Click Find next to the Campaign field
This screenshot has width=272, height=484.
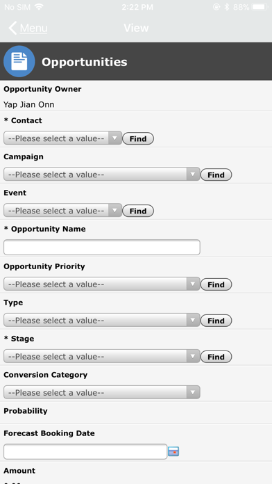click(x=216, y=175)
